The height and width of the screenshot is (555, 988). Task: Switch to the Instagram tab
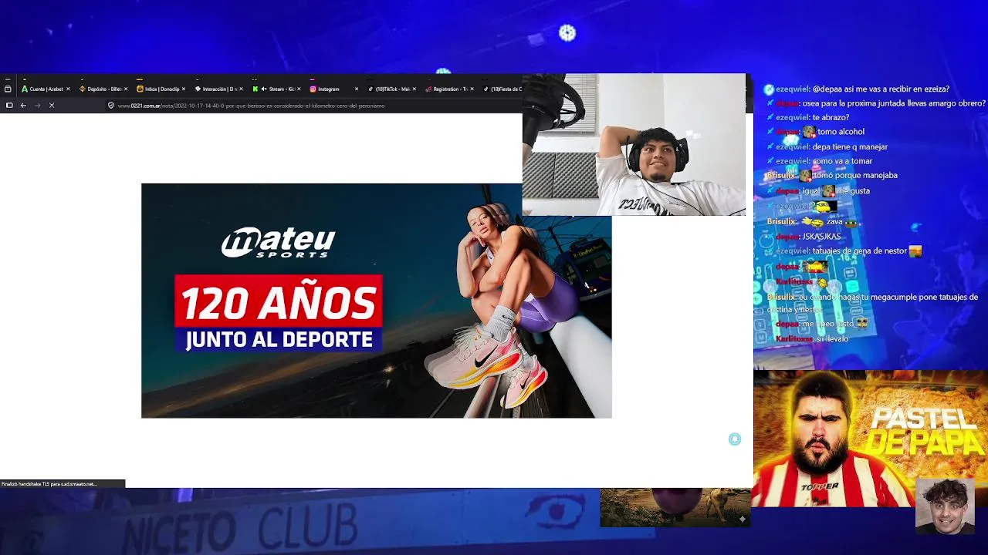[x=334, y=89]
